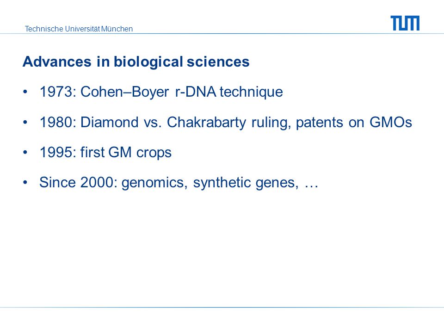Click the TUM logo in the header
This screenshot has width=444, height=333.
tap(405, 23)
